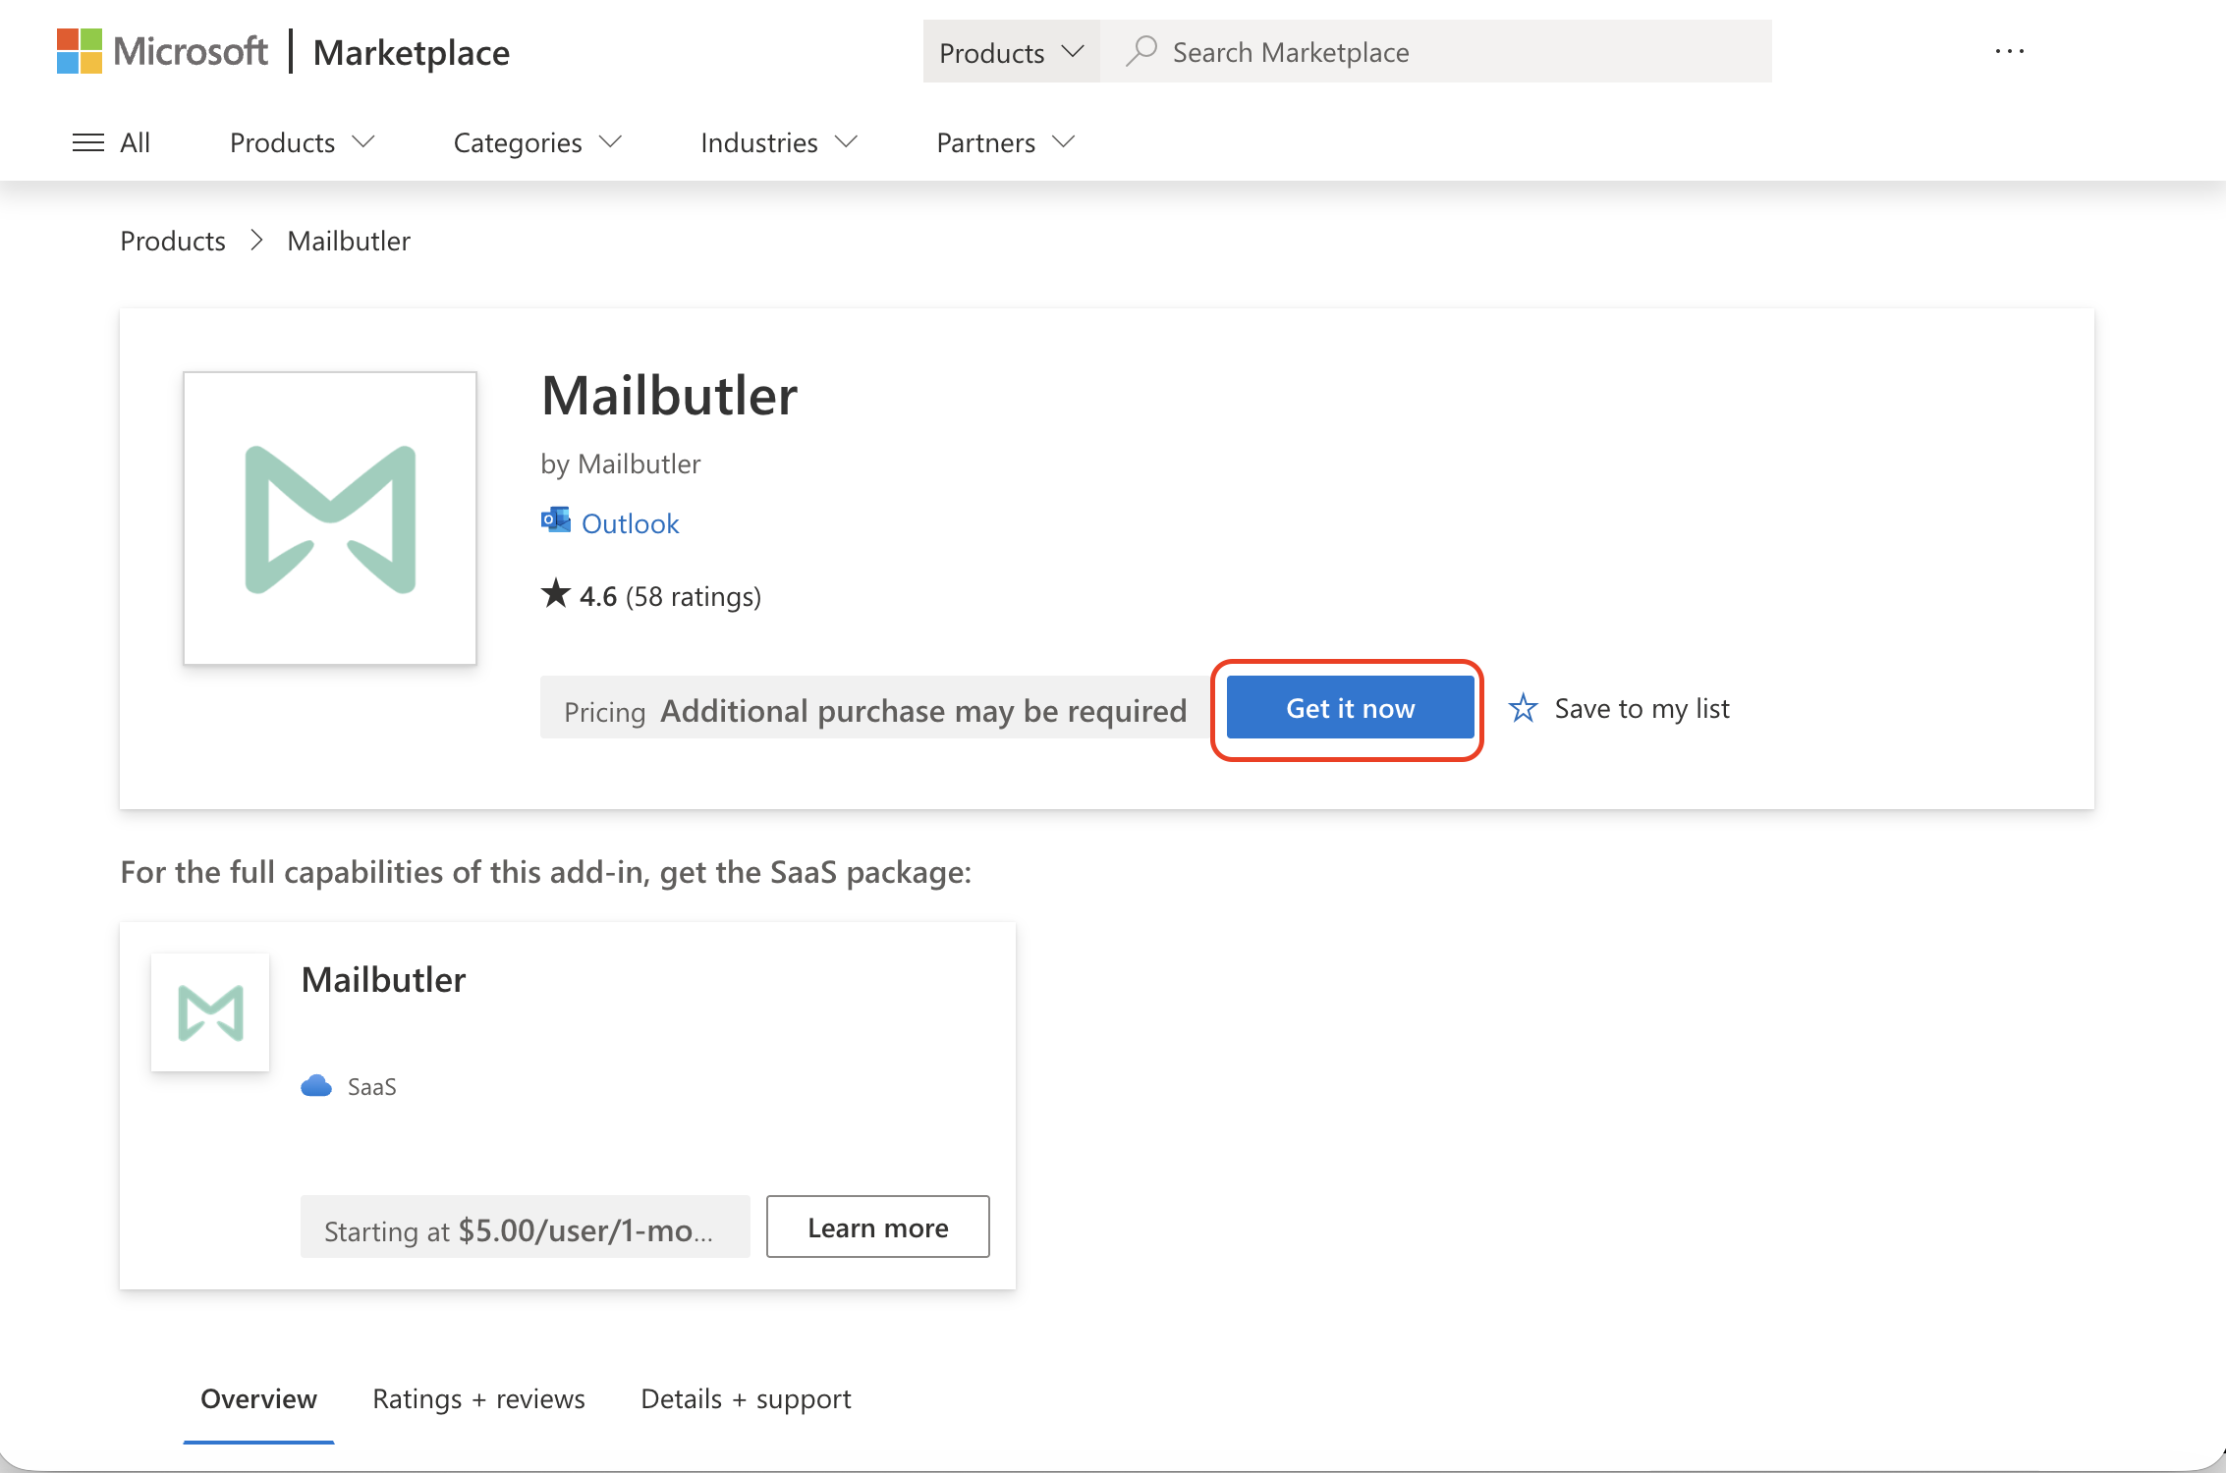This screenshot has height=1473, width=2226.
Task: Click Save to my list link
Action: coord(1642,708)
